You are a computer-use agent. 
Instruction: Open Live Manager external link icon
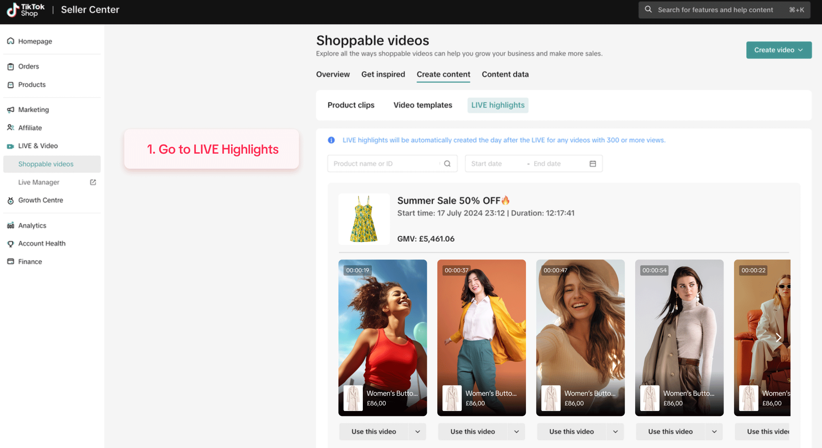(93, 182)
